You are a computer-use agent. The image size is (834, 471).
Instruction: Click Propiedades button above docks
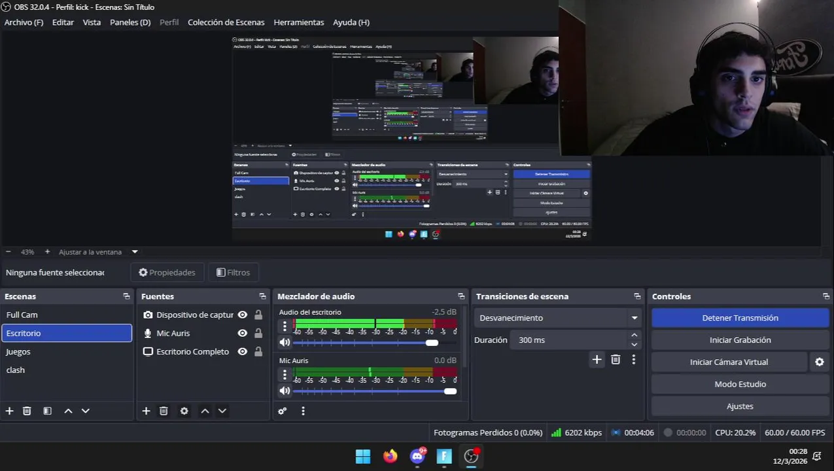coord(167,272)
